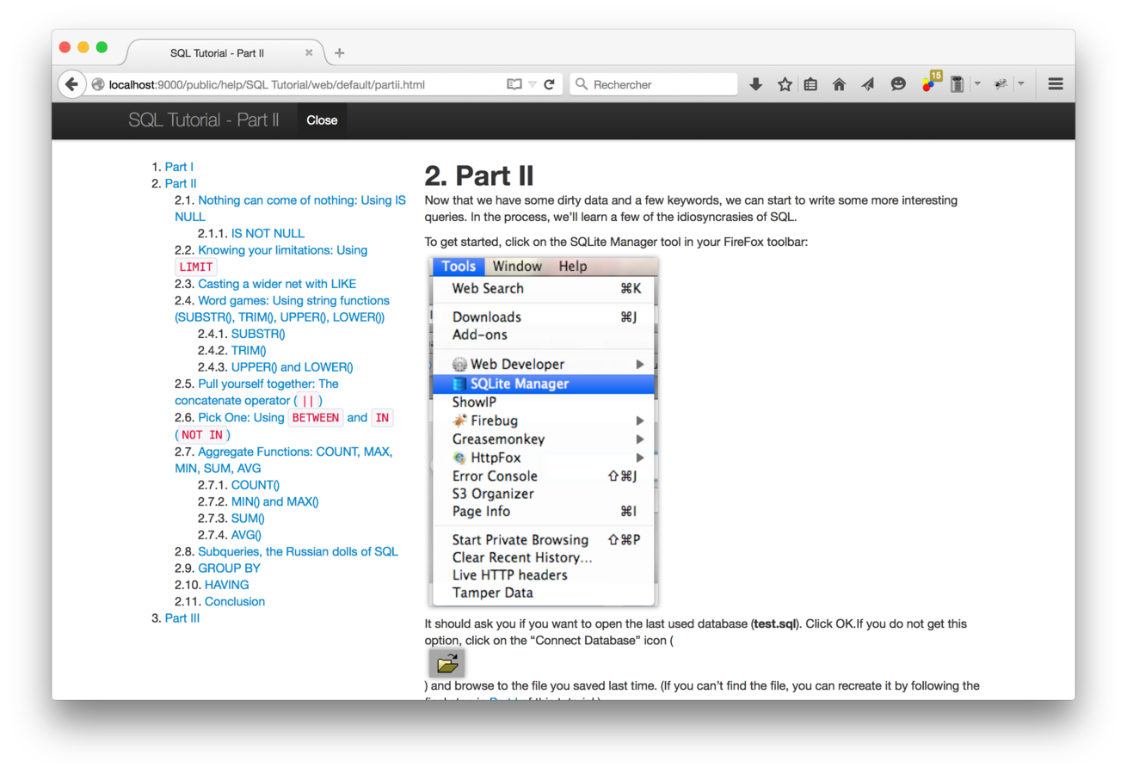Screen dimensions: 1127x774
Task: Go to Nothing can come of nothing section
Action: (290, 208)
